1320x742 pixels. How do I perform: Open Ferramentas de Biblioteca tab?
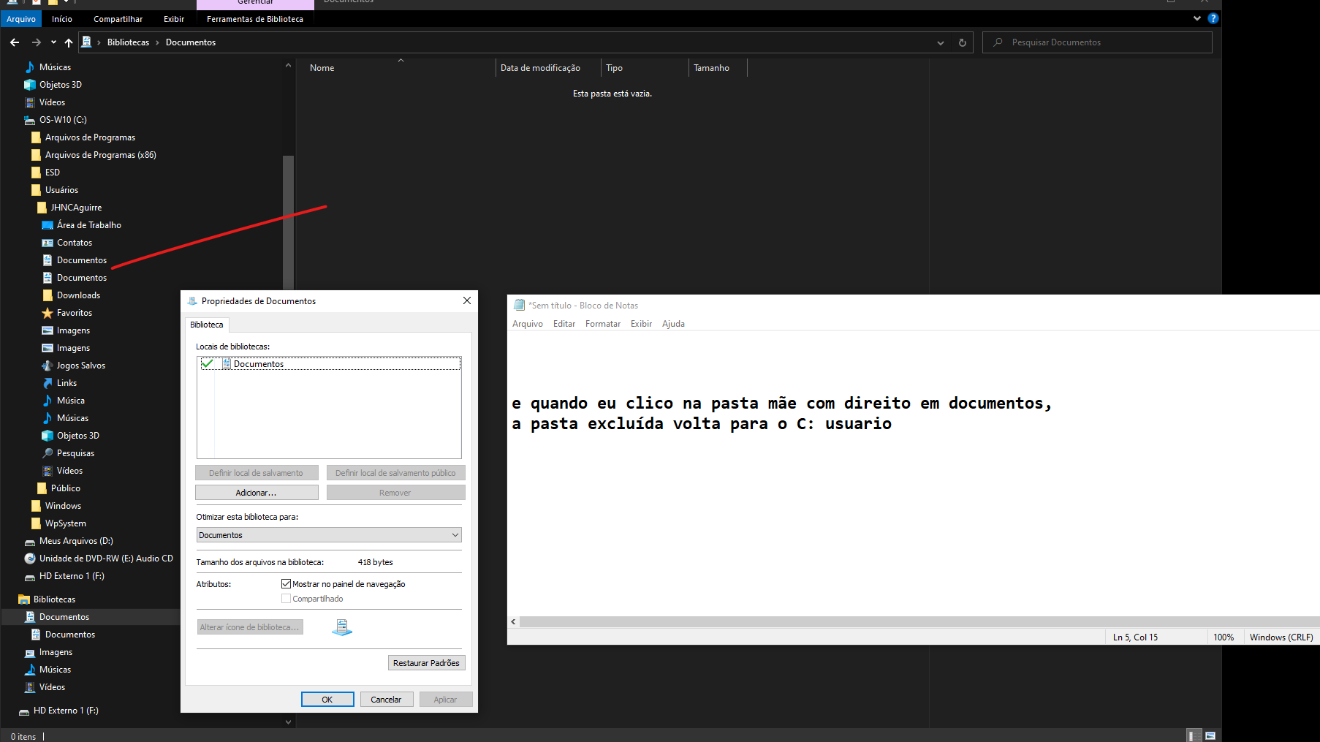pyautogui.click(x=255, y=19)
